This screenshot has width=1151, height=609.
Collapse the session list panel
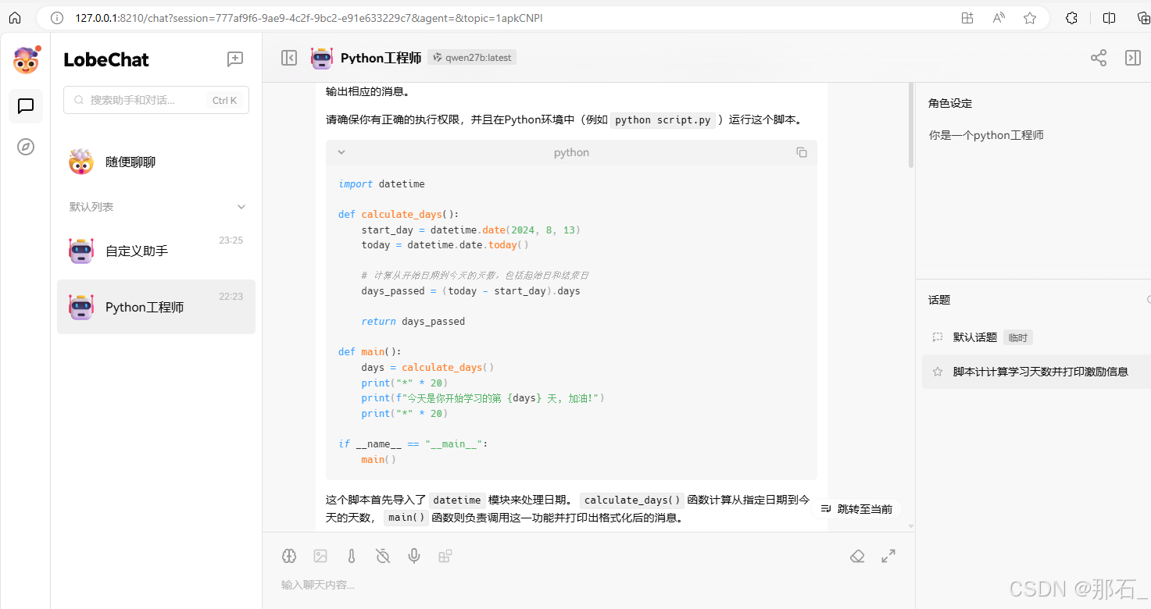coord(289,58)
